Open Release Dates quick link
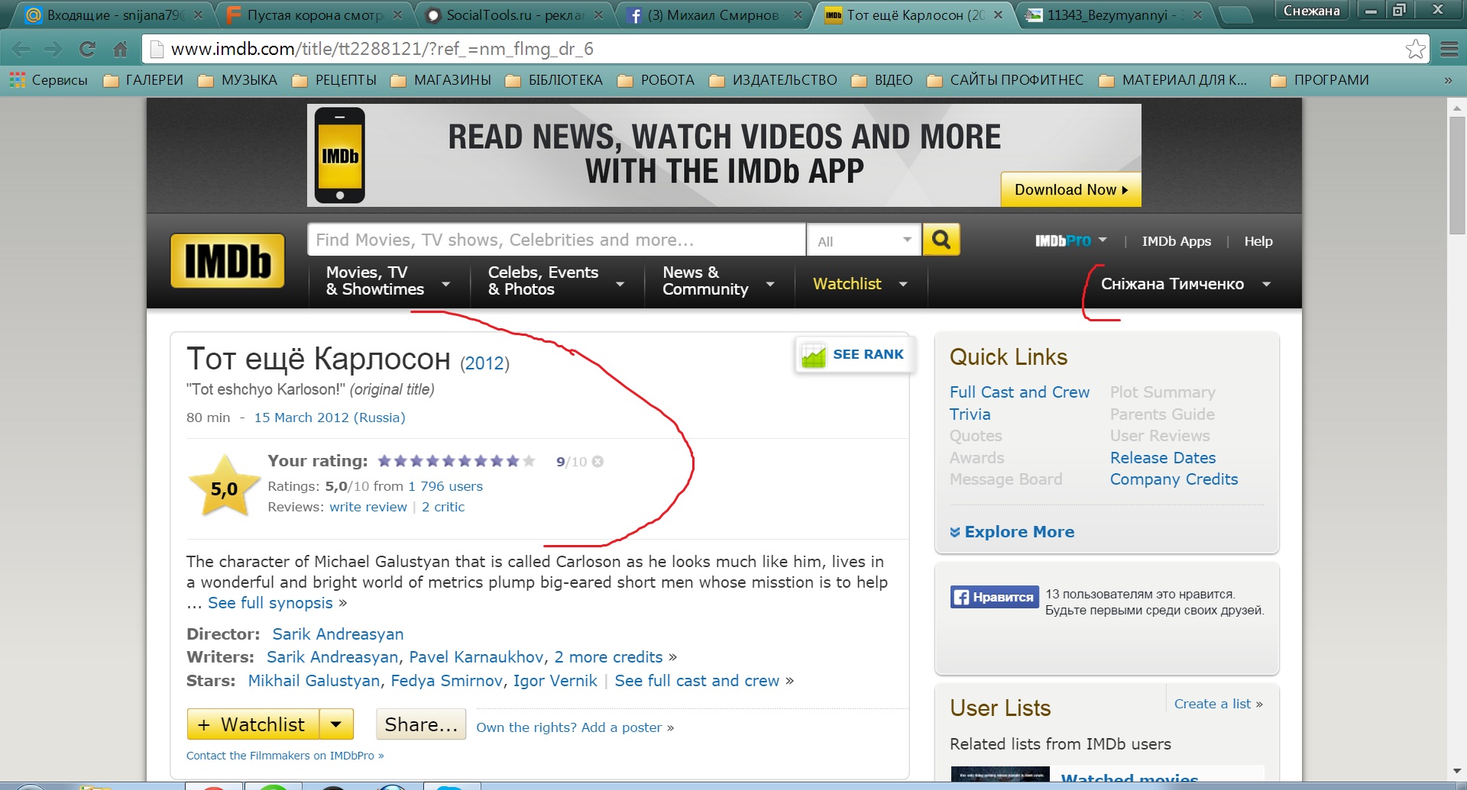Viewport: 1467px width, 790px height. 1163,458
